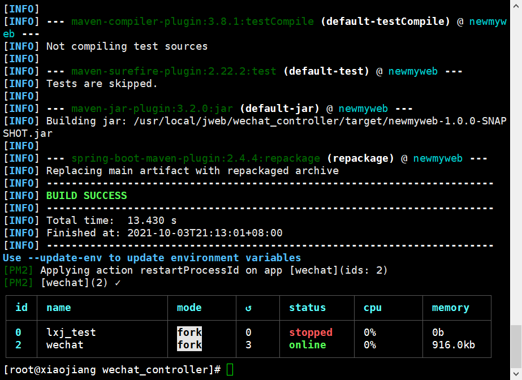Click the cursor block at the shell prompt

click(x=230, y=370)
